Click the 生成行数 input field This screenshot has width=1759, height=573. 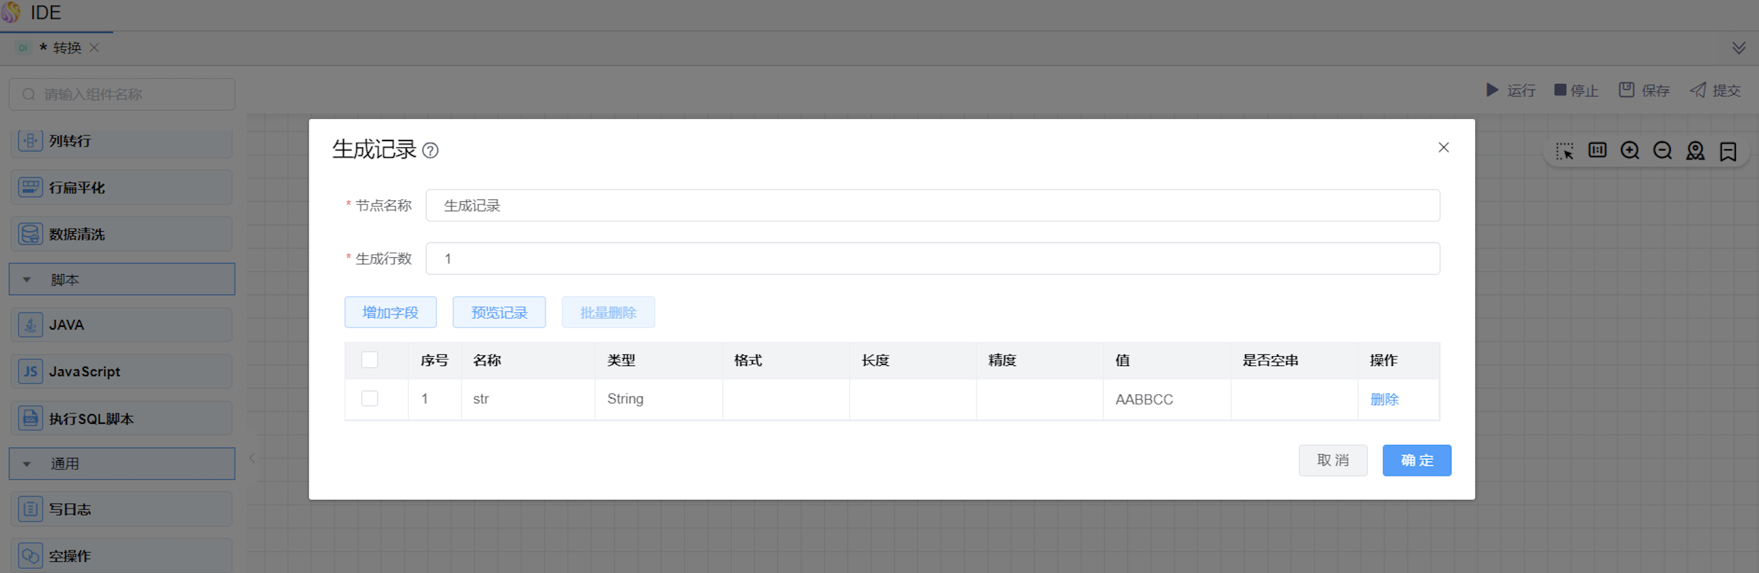932,259
